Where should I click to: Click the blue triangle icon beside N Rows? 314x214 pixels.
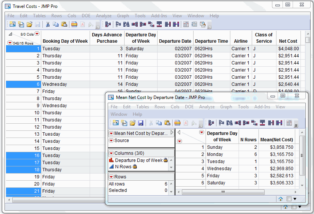111,167
